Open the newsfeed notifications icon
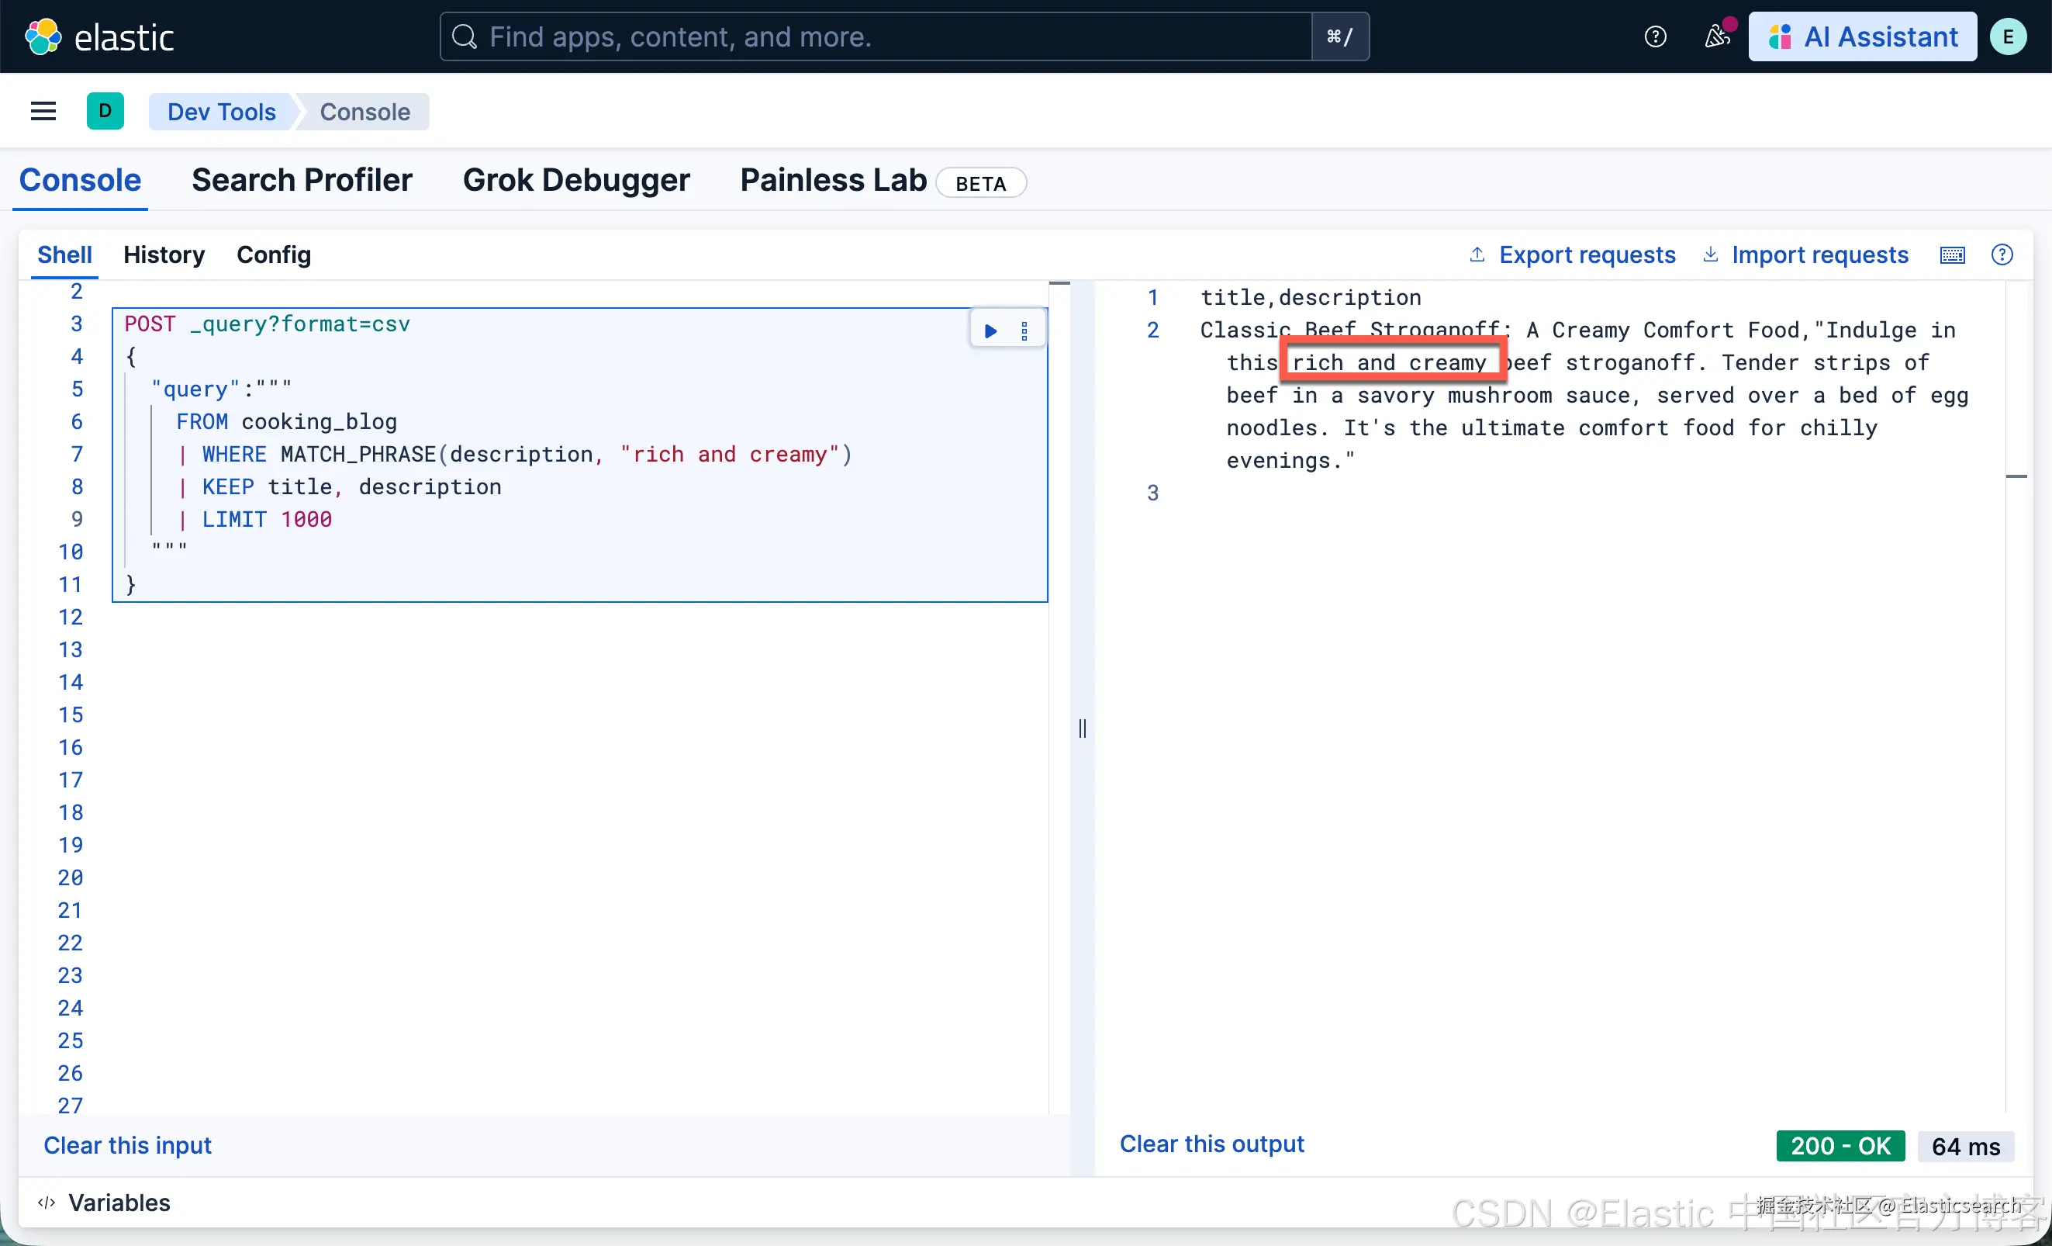2052x1246 pixels. coord(1716,36)
